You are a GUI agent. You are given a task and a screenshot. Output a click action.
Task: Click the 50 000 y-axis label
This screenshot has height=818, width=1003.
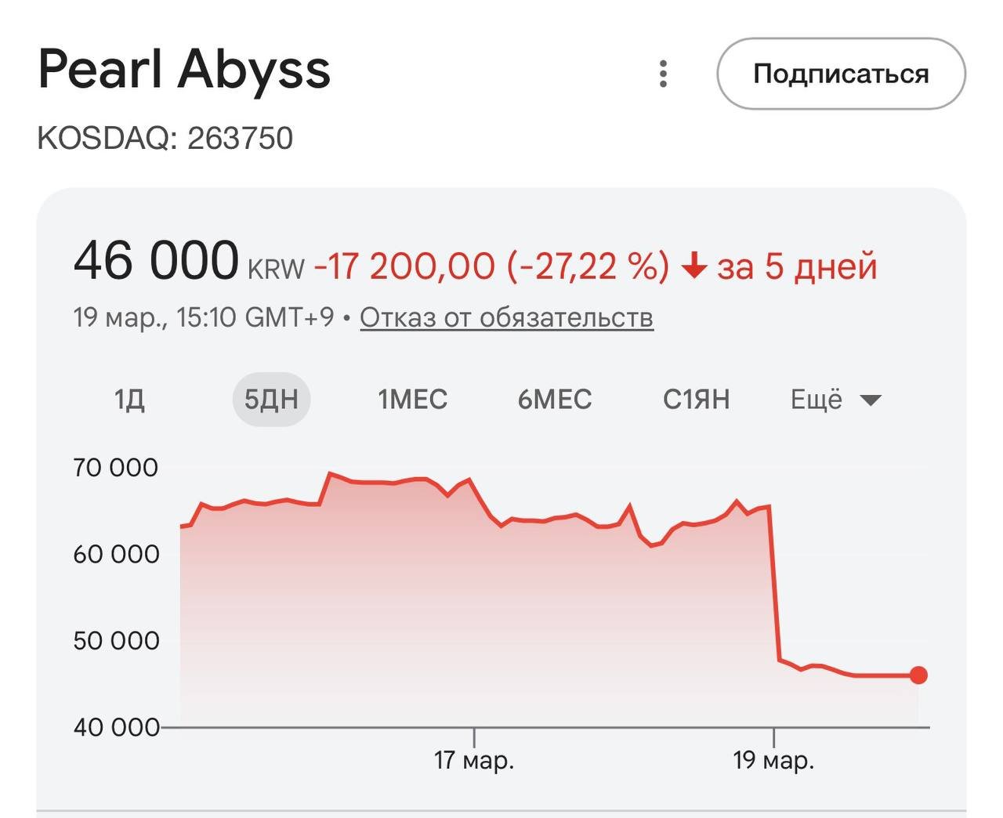coord(116,641)
